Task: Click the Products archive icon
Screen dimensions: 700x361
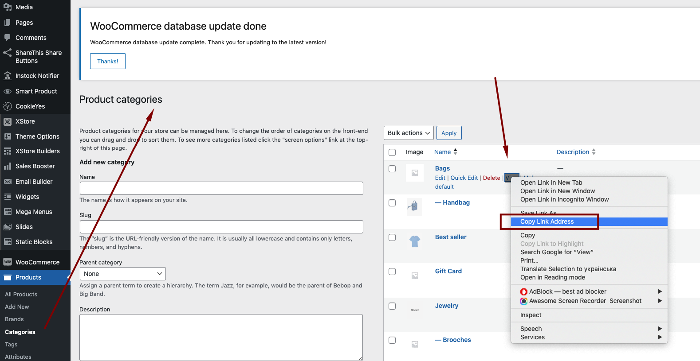Action: 8,277
